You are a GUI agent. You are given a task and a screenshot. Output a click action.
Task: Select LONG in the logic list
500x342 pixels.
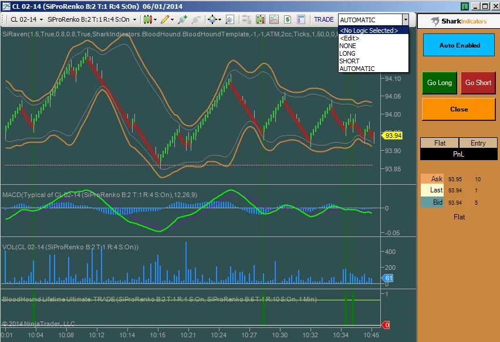tap(373, 53)
